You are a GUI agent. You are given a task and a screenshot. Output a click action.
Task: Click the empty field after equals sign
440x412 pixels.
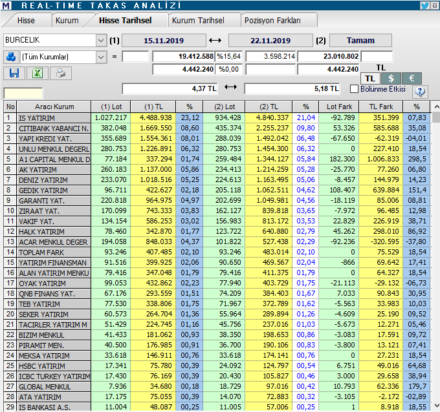click(x=135, y=57)
